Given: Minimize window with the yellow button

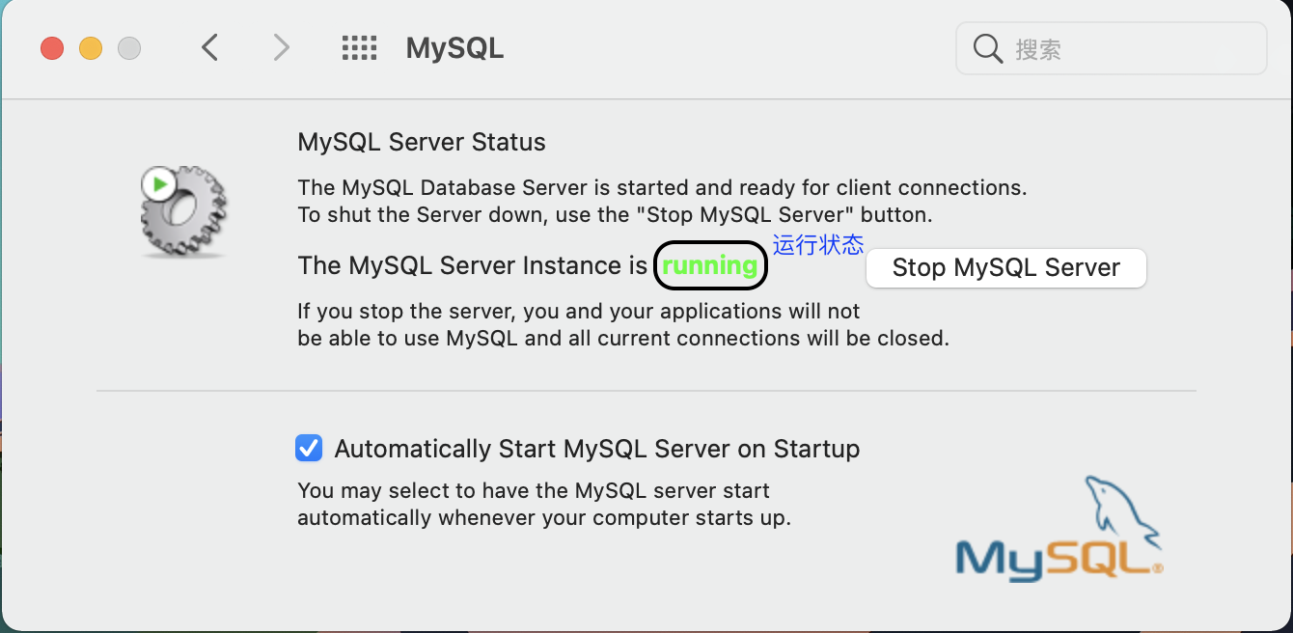Looking at the screenshot, I should (91, 48).
